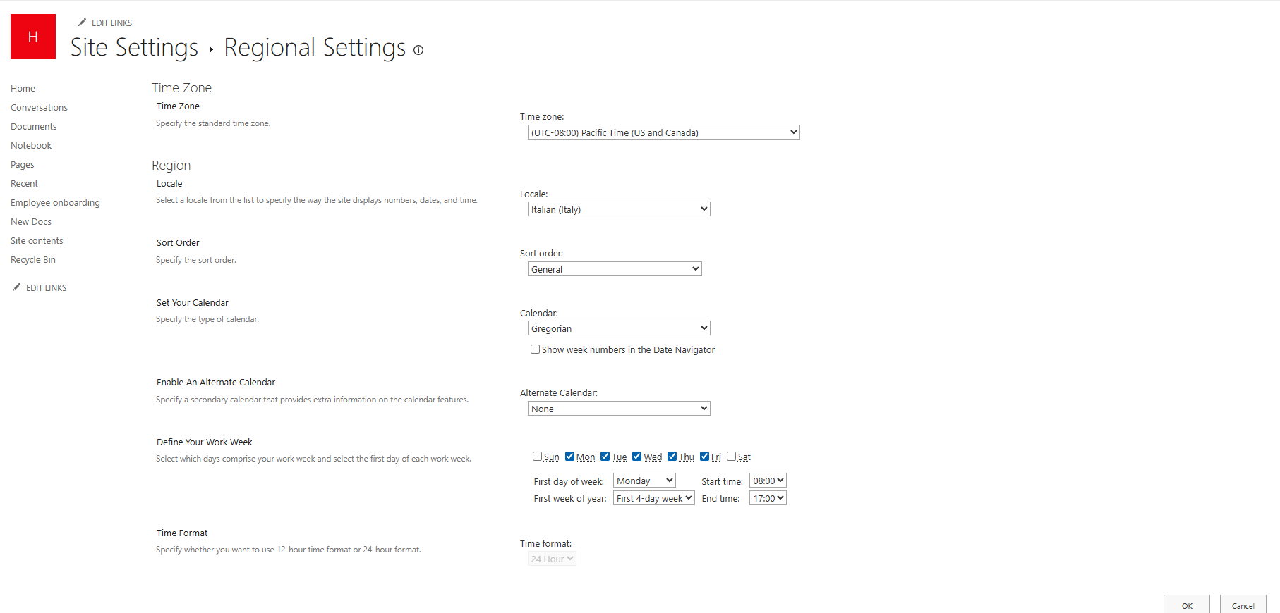Open Documents in the left navigation
Screen dimensions: 1280x613
(x=33, y=127)
